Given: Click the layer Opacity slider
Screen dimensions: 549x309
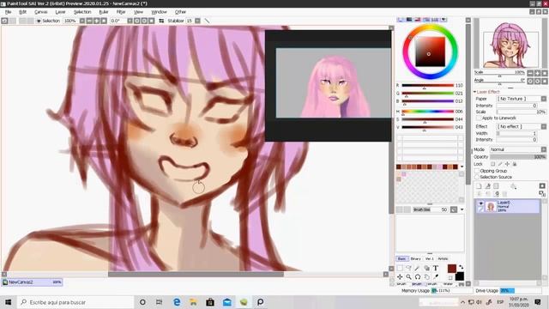Looking at the screenshot, I should point(518,157).
